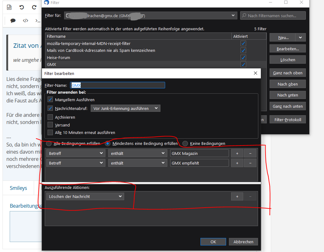Screen dimensions: 324x252
Task: Add a condition after GMX empfiehlt row
Action: click(237, 163)
